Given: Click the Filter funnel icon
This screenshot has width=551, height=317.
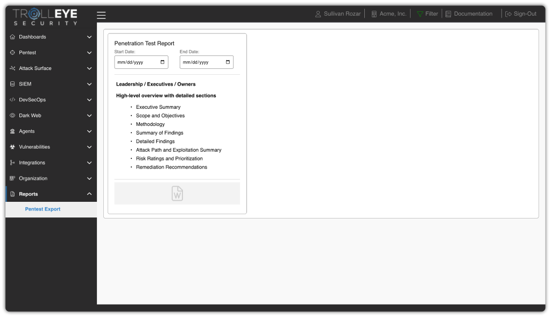Looking at the screenshot, I should click(x=420, y=14).
